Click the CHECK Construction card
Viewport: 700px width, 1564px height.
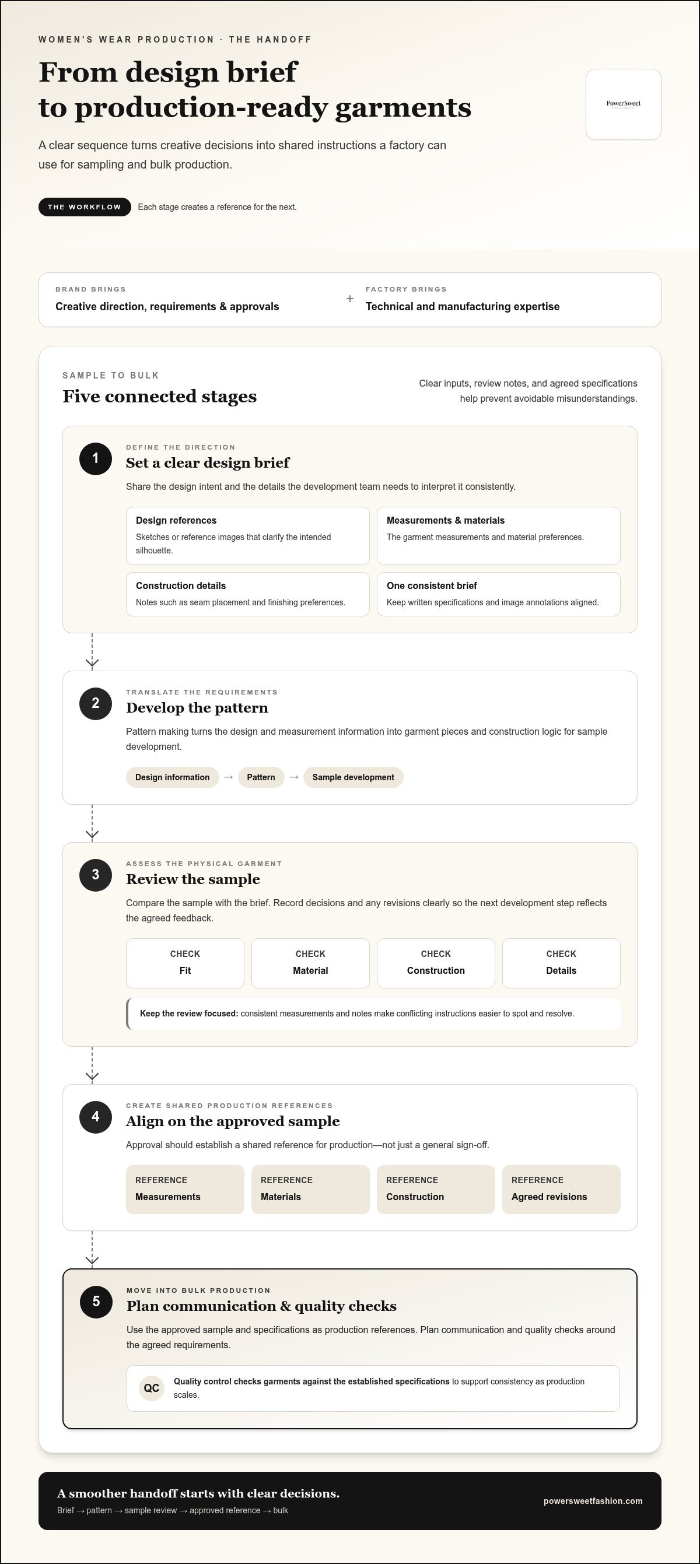tap(436, 963)
